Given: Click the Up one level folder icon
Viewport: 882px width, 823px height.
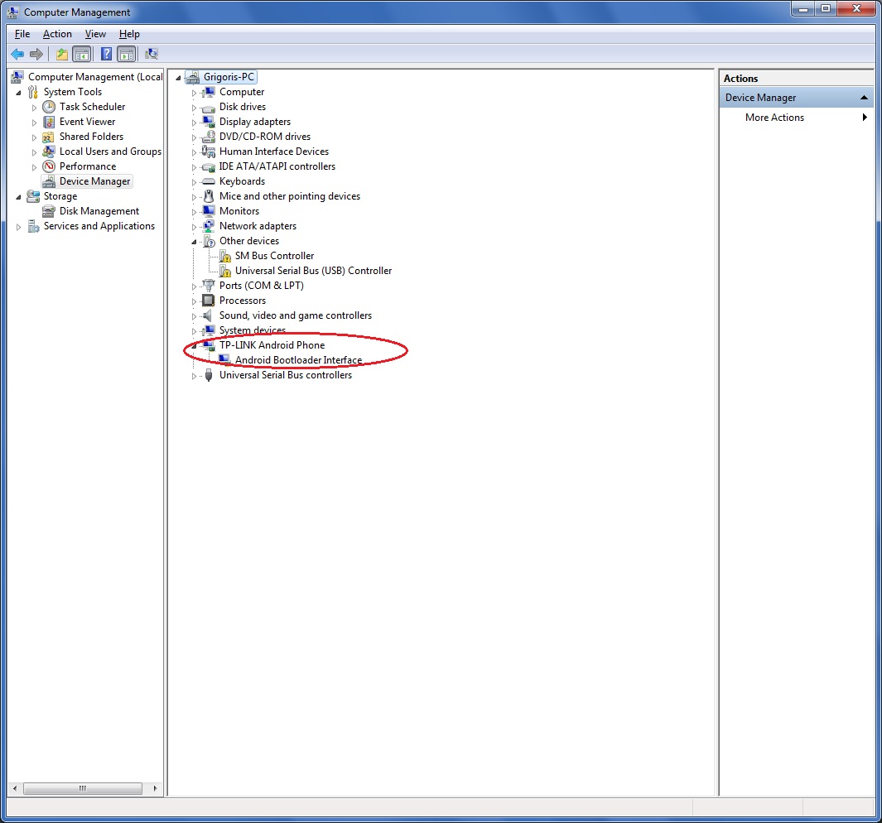Looking at the screenshot, I should 61,54.
